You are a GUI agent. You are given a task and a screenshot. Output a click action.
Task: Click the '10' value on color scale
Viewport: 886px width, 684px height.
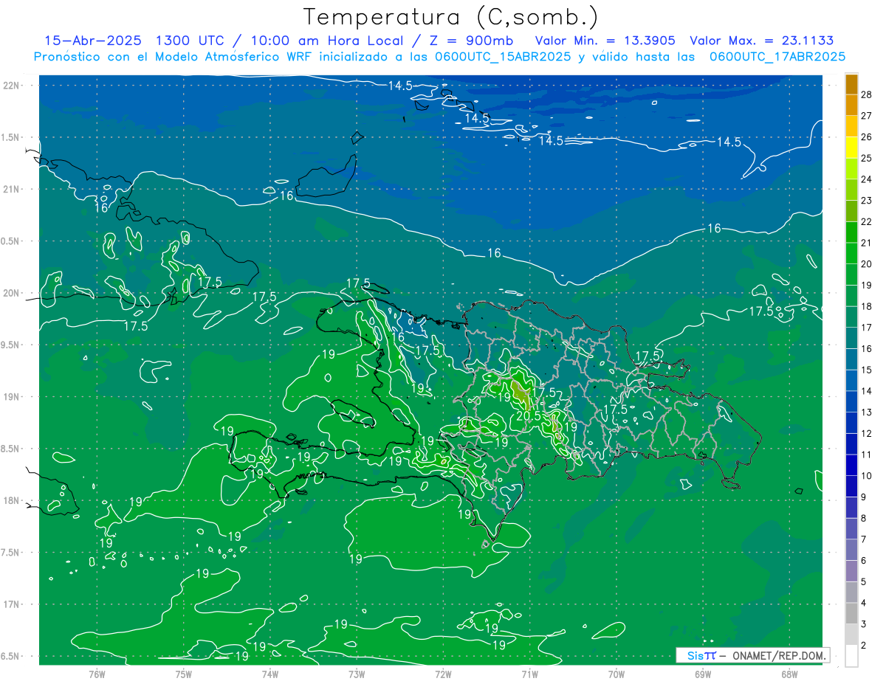click(x=867, y=476)
